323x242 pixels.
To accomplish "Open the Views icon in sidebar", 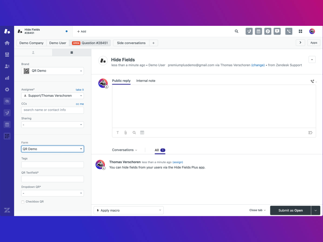I will point(7,55).
